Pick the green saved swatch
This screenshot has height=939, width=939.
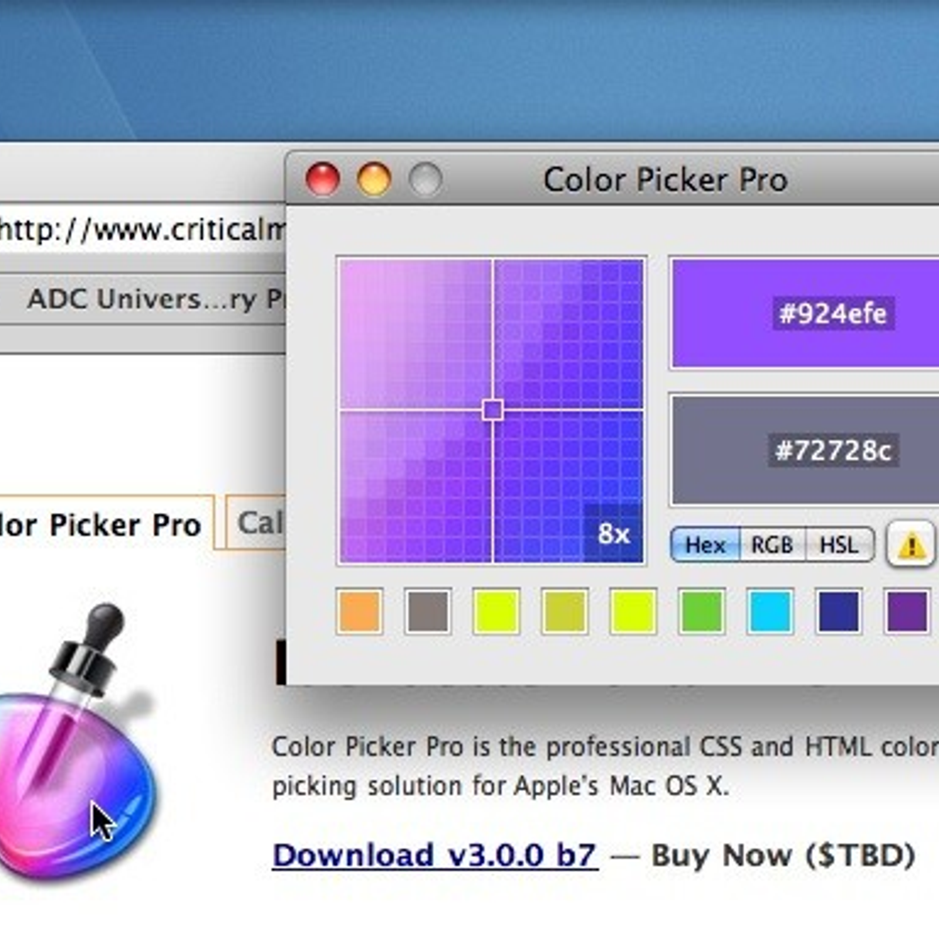click(701, 612)
